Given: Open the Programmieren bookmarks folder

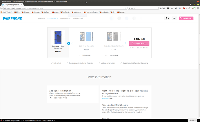Looking at the screenshot, I should 91,12.
